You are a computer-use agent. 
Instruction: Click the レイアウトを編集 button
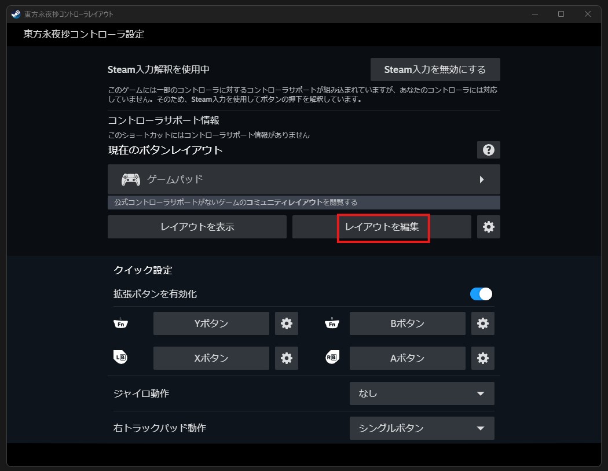(x=383, y=226)
